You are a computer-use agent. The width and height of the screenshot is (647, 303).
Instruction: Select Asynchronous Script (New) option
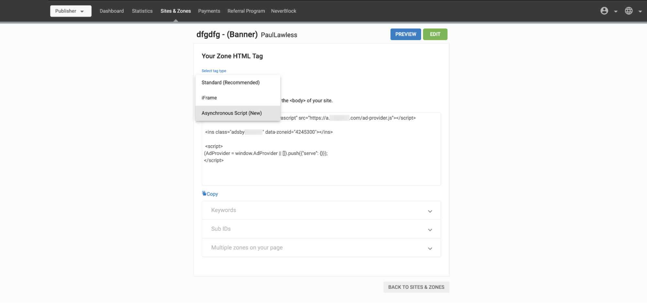[231, 113]
